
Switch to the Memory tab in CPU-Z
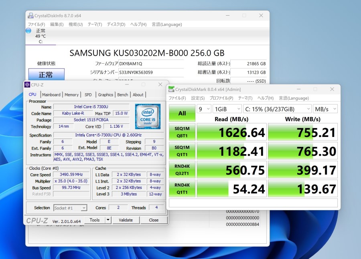(72, 95)
